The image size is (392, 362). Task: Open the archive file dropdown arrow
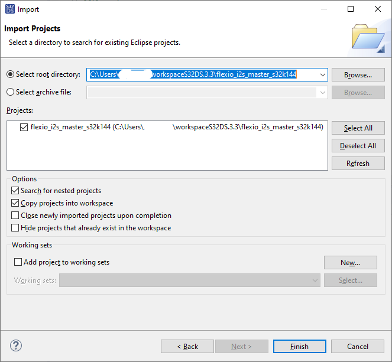(322, 93)
